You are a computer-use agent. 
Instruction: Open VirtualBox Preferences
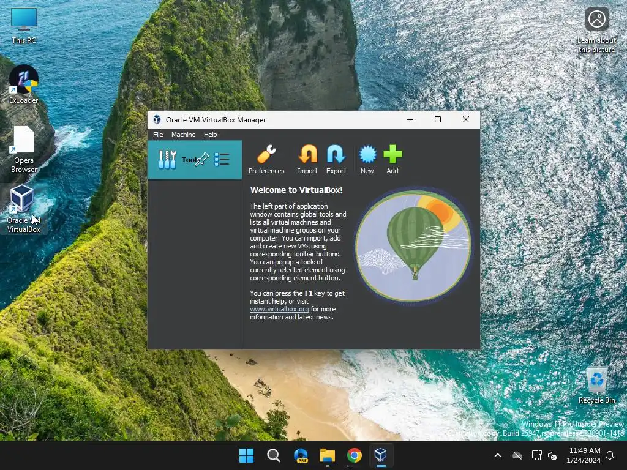266,160
